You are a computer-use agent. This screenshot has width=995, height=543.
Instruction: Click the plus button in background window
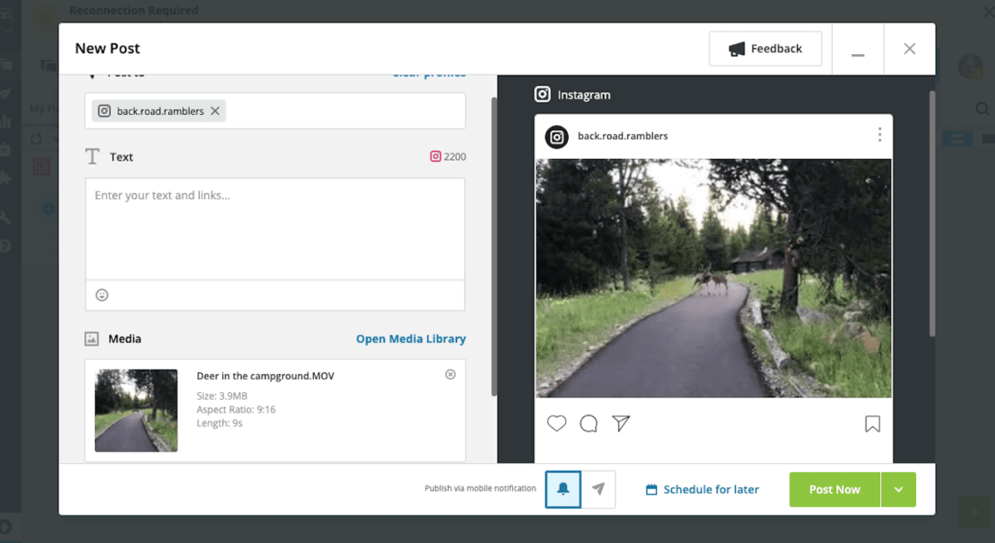[x=974, y=512]
